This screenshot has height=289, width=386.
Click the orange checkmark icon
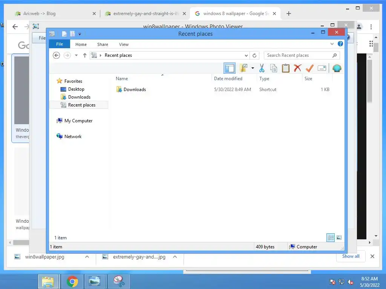(309, 68)
